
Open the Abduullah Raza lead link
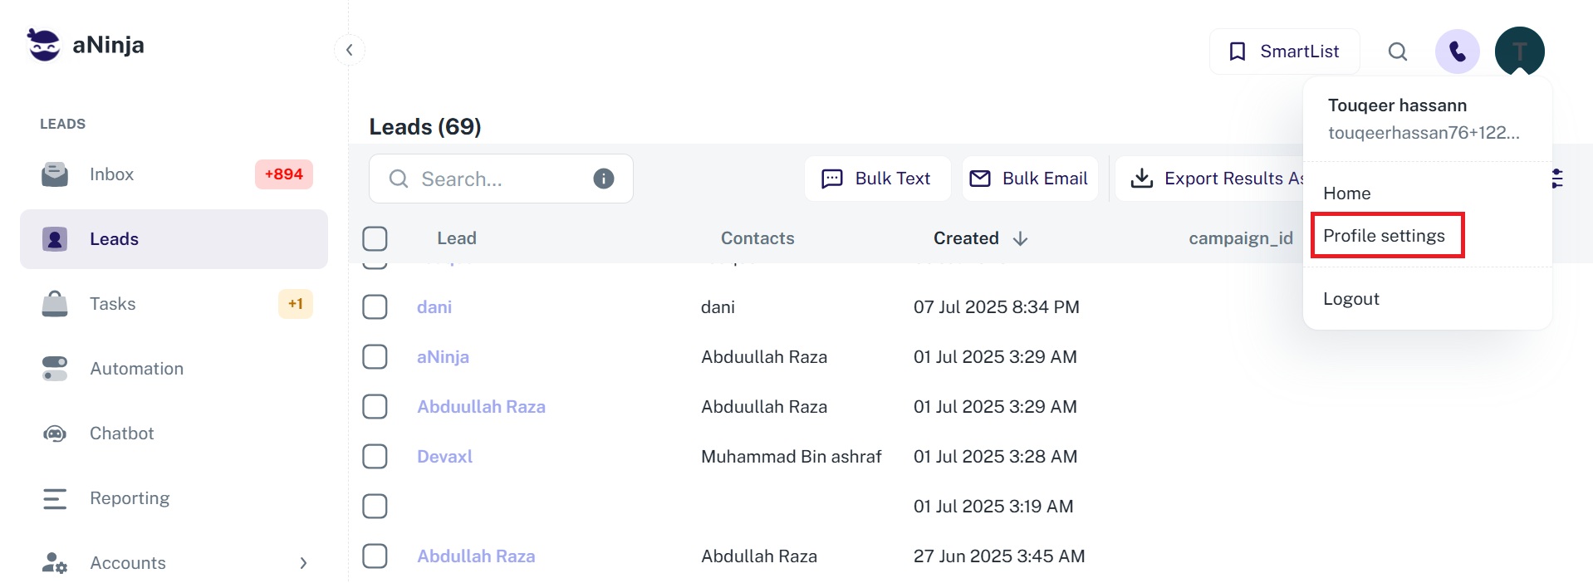[x=481, y=407]
